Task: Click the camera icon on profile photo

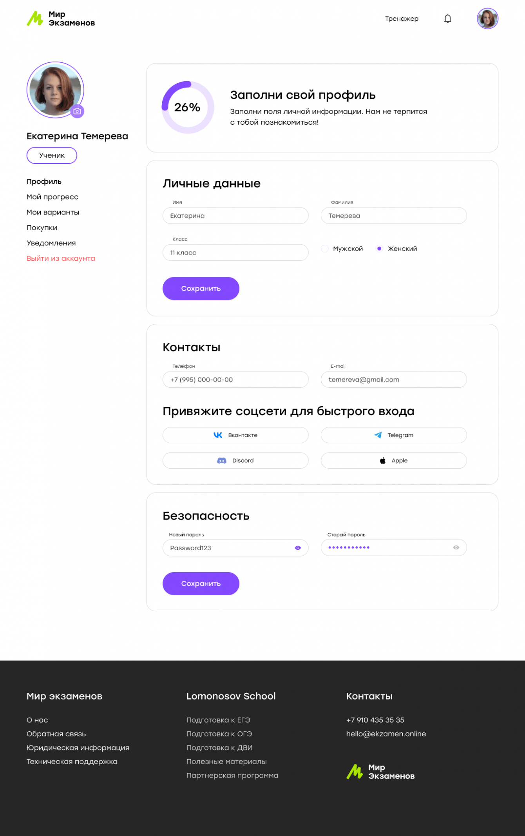Action: pyautogui.click(x=77, y=111)
